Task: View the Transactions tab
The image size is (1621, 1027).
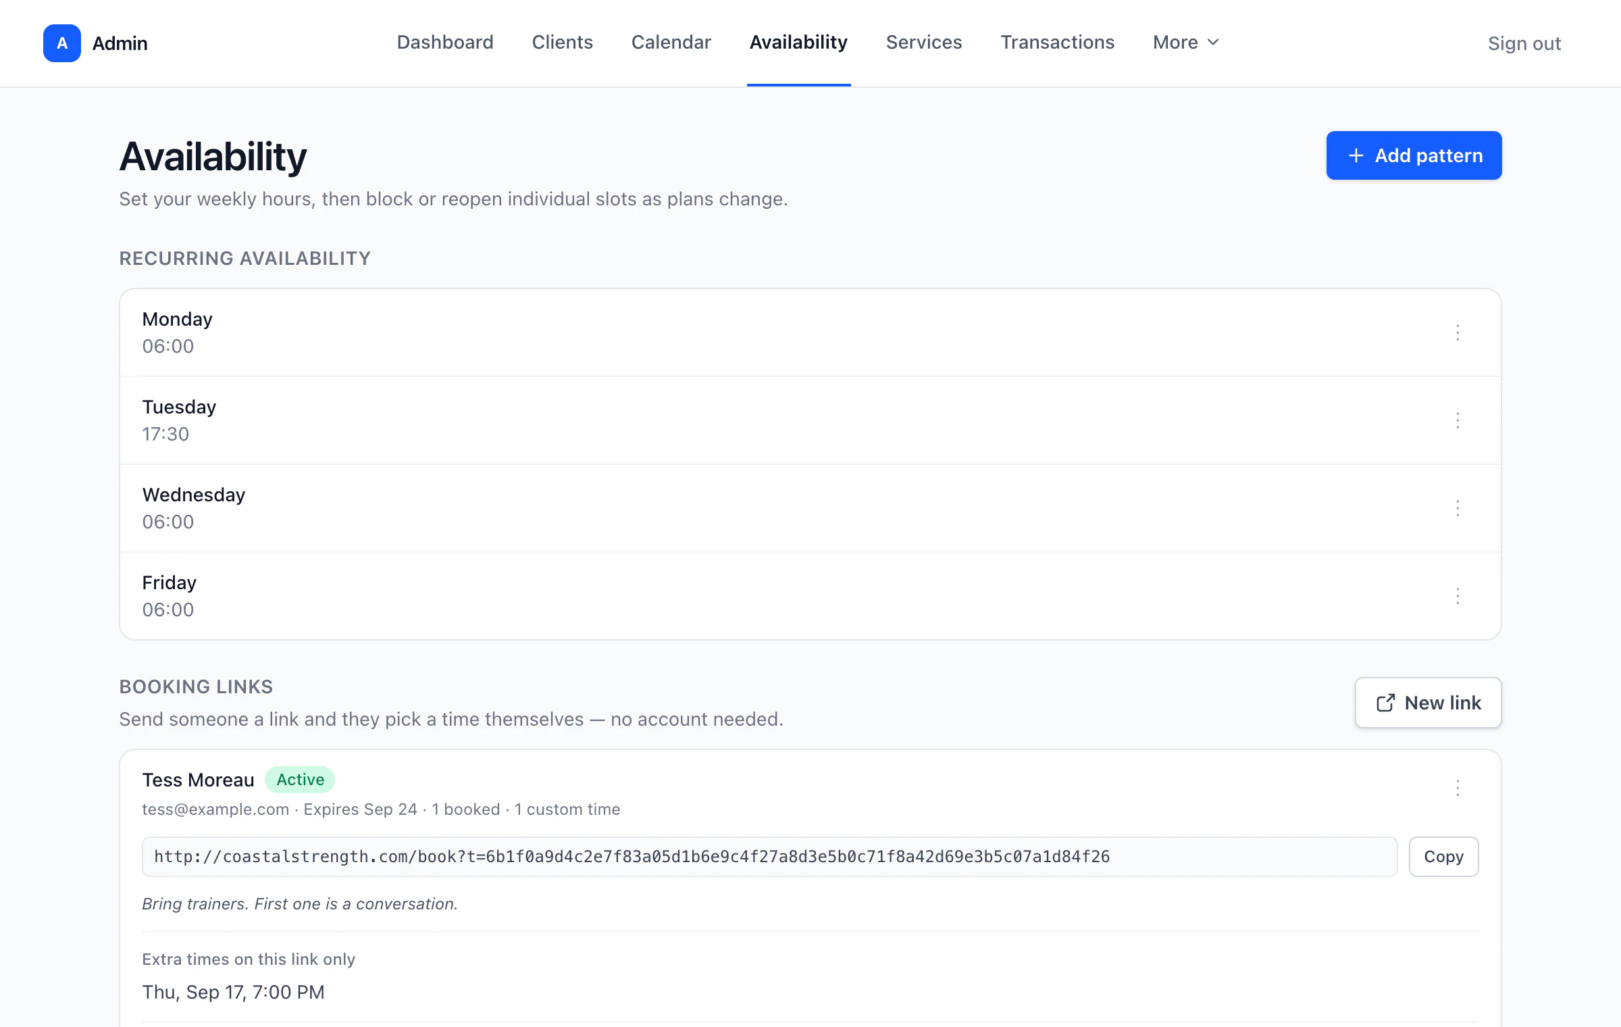Action: click(1057, 42)
